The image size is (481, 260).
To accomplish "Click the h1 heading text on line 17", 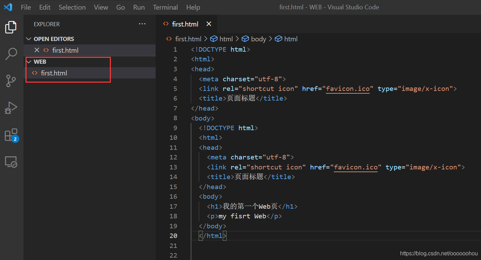I will tap(250, 207).
